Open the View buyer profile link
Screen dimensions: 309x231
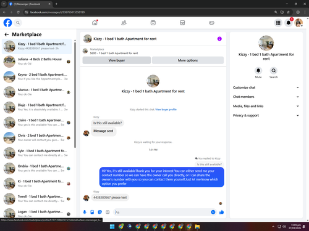(x=166, y=110)
